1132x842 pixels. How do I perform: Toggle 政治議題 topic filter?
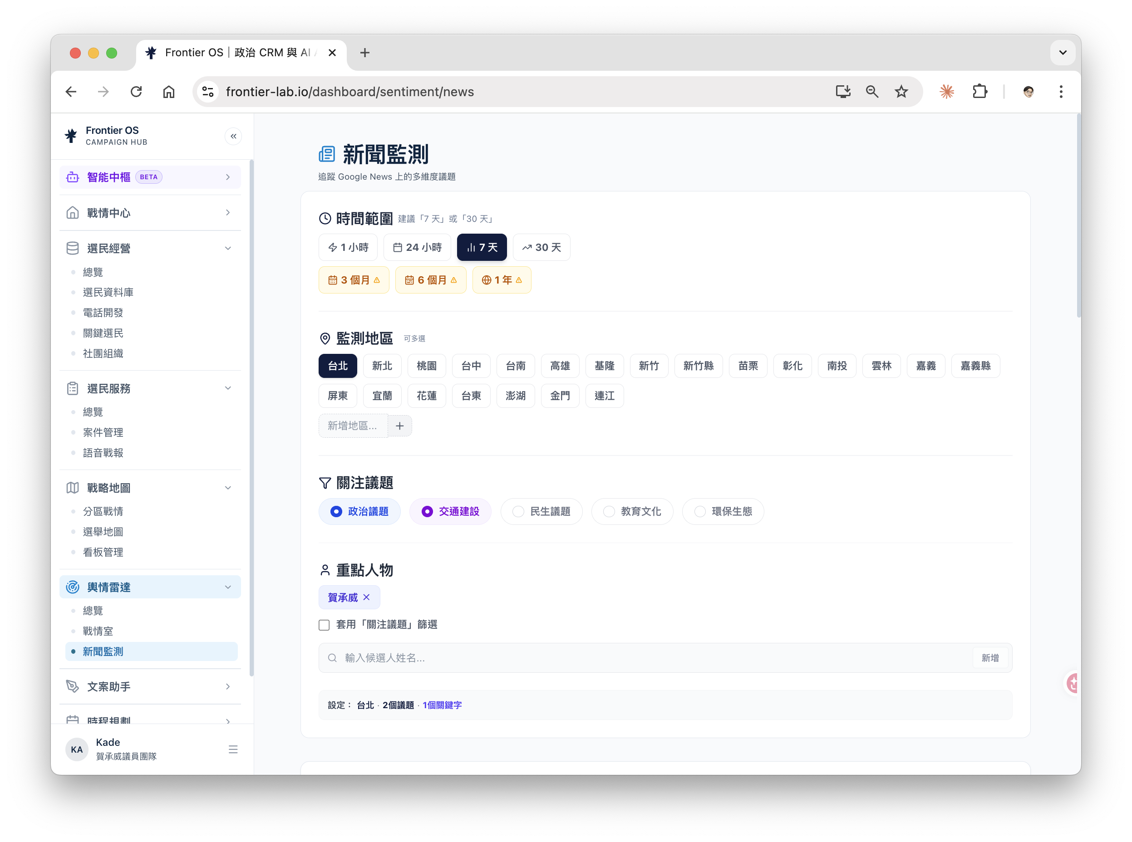[x=359, y=511]
